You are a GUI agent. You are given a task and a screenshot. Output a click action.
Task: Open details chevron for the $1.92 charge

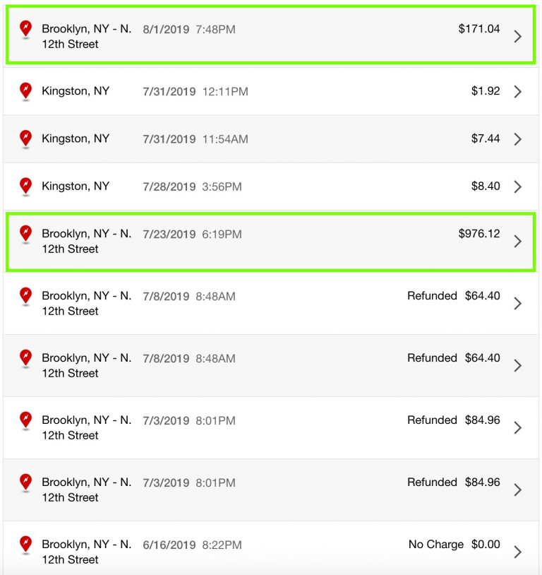(x=517, y=91)
